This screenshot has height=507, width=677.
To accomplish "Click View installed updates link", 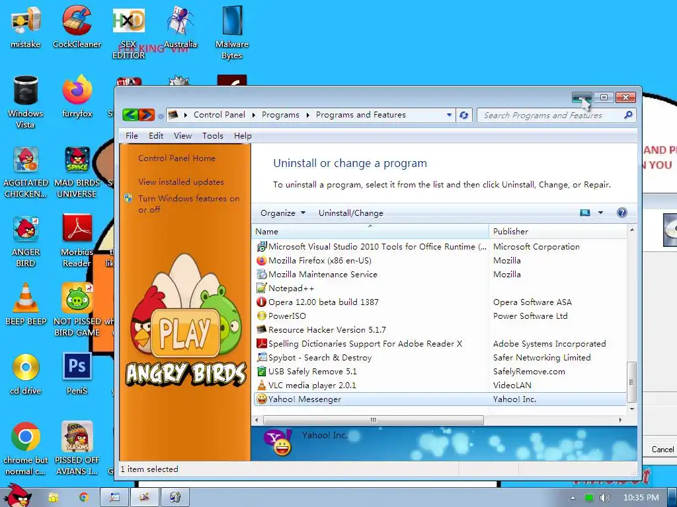I will coord(181,182).
